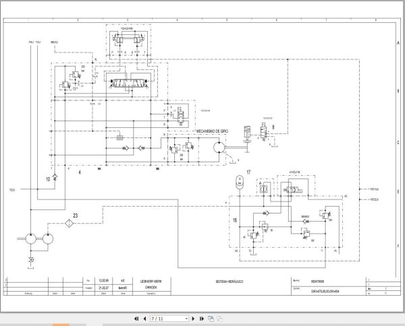Click the component number 16 label

coord(235,220)
